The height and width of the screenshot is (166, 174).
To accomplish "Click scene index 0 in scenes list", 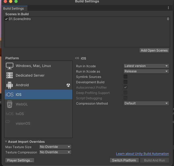I will coord(168,19).
